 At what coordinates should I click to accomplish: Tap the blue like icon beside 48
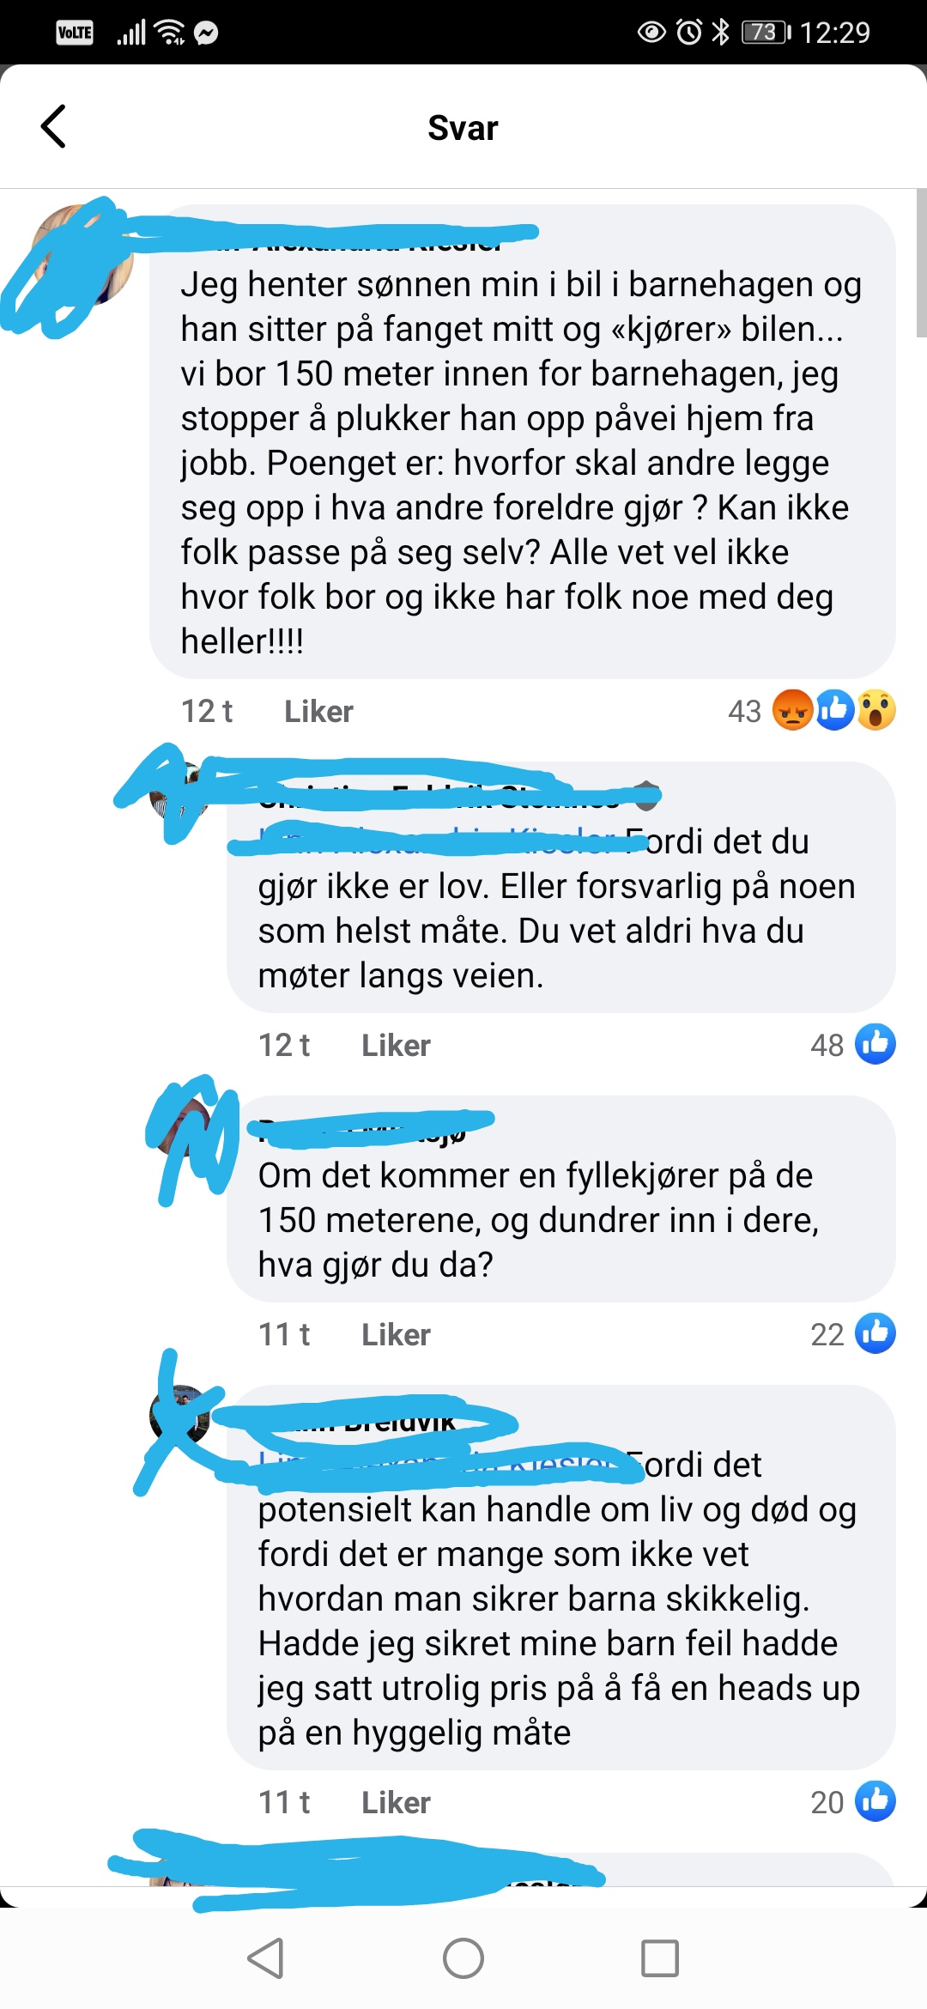click(875, 1044)
